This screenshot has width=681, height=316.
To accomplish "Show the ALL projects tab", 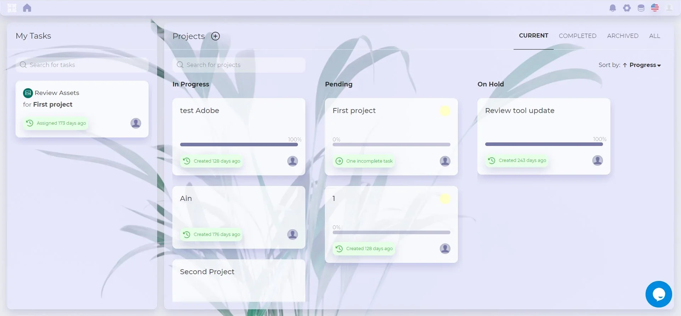I will coord(654,36).
